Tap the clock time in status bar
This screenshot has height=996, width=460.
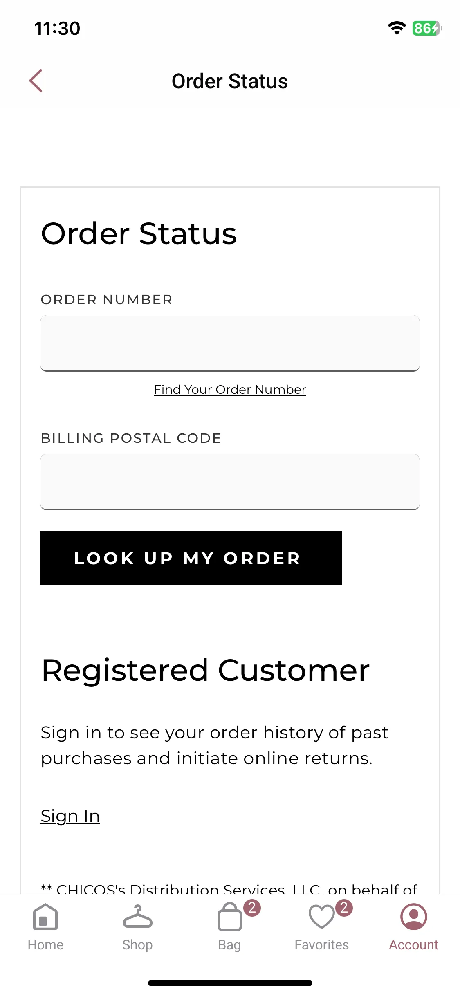coord(57,28)
